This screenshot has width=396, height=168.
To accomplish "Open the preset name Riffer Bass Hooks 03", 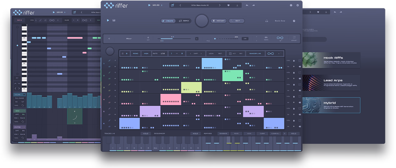I will coord(200,5).
